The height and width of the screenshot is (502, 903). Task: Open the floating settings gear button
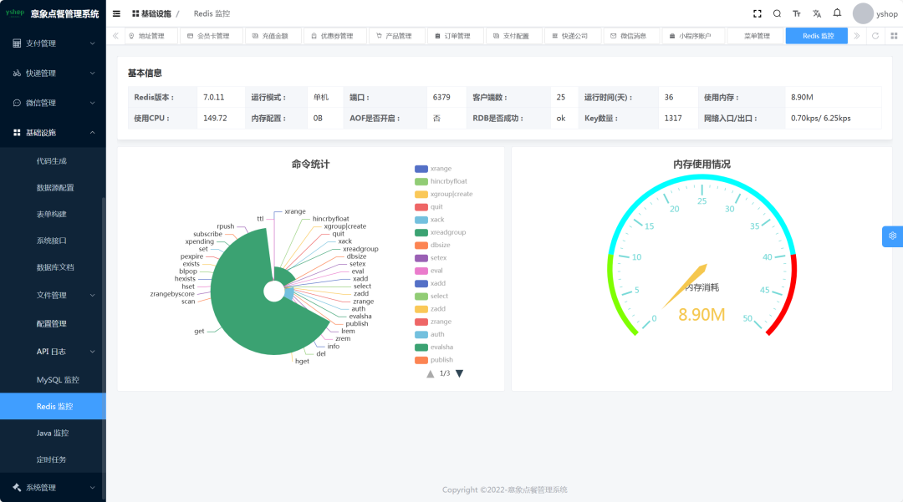892,236
